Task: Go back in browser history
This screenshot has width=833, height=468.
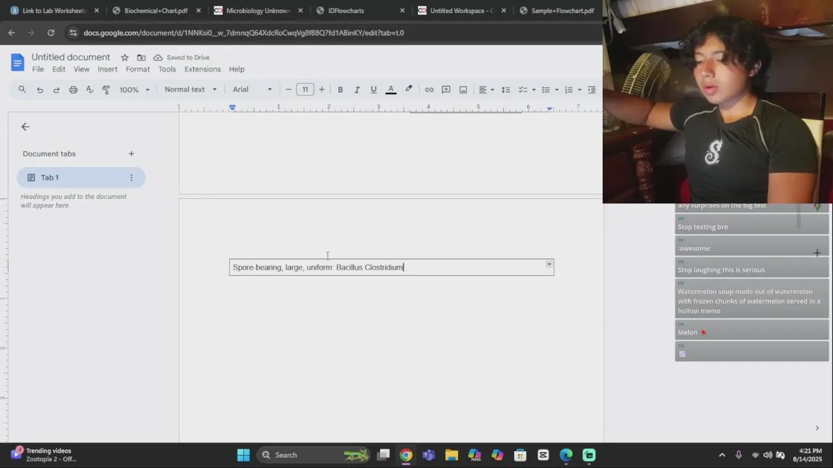Action: click(12, 32)
